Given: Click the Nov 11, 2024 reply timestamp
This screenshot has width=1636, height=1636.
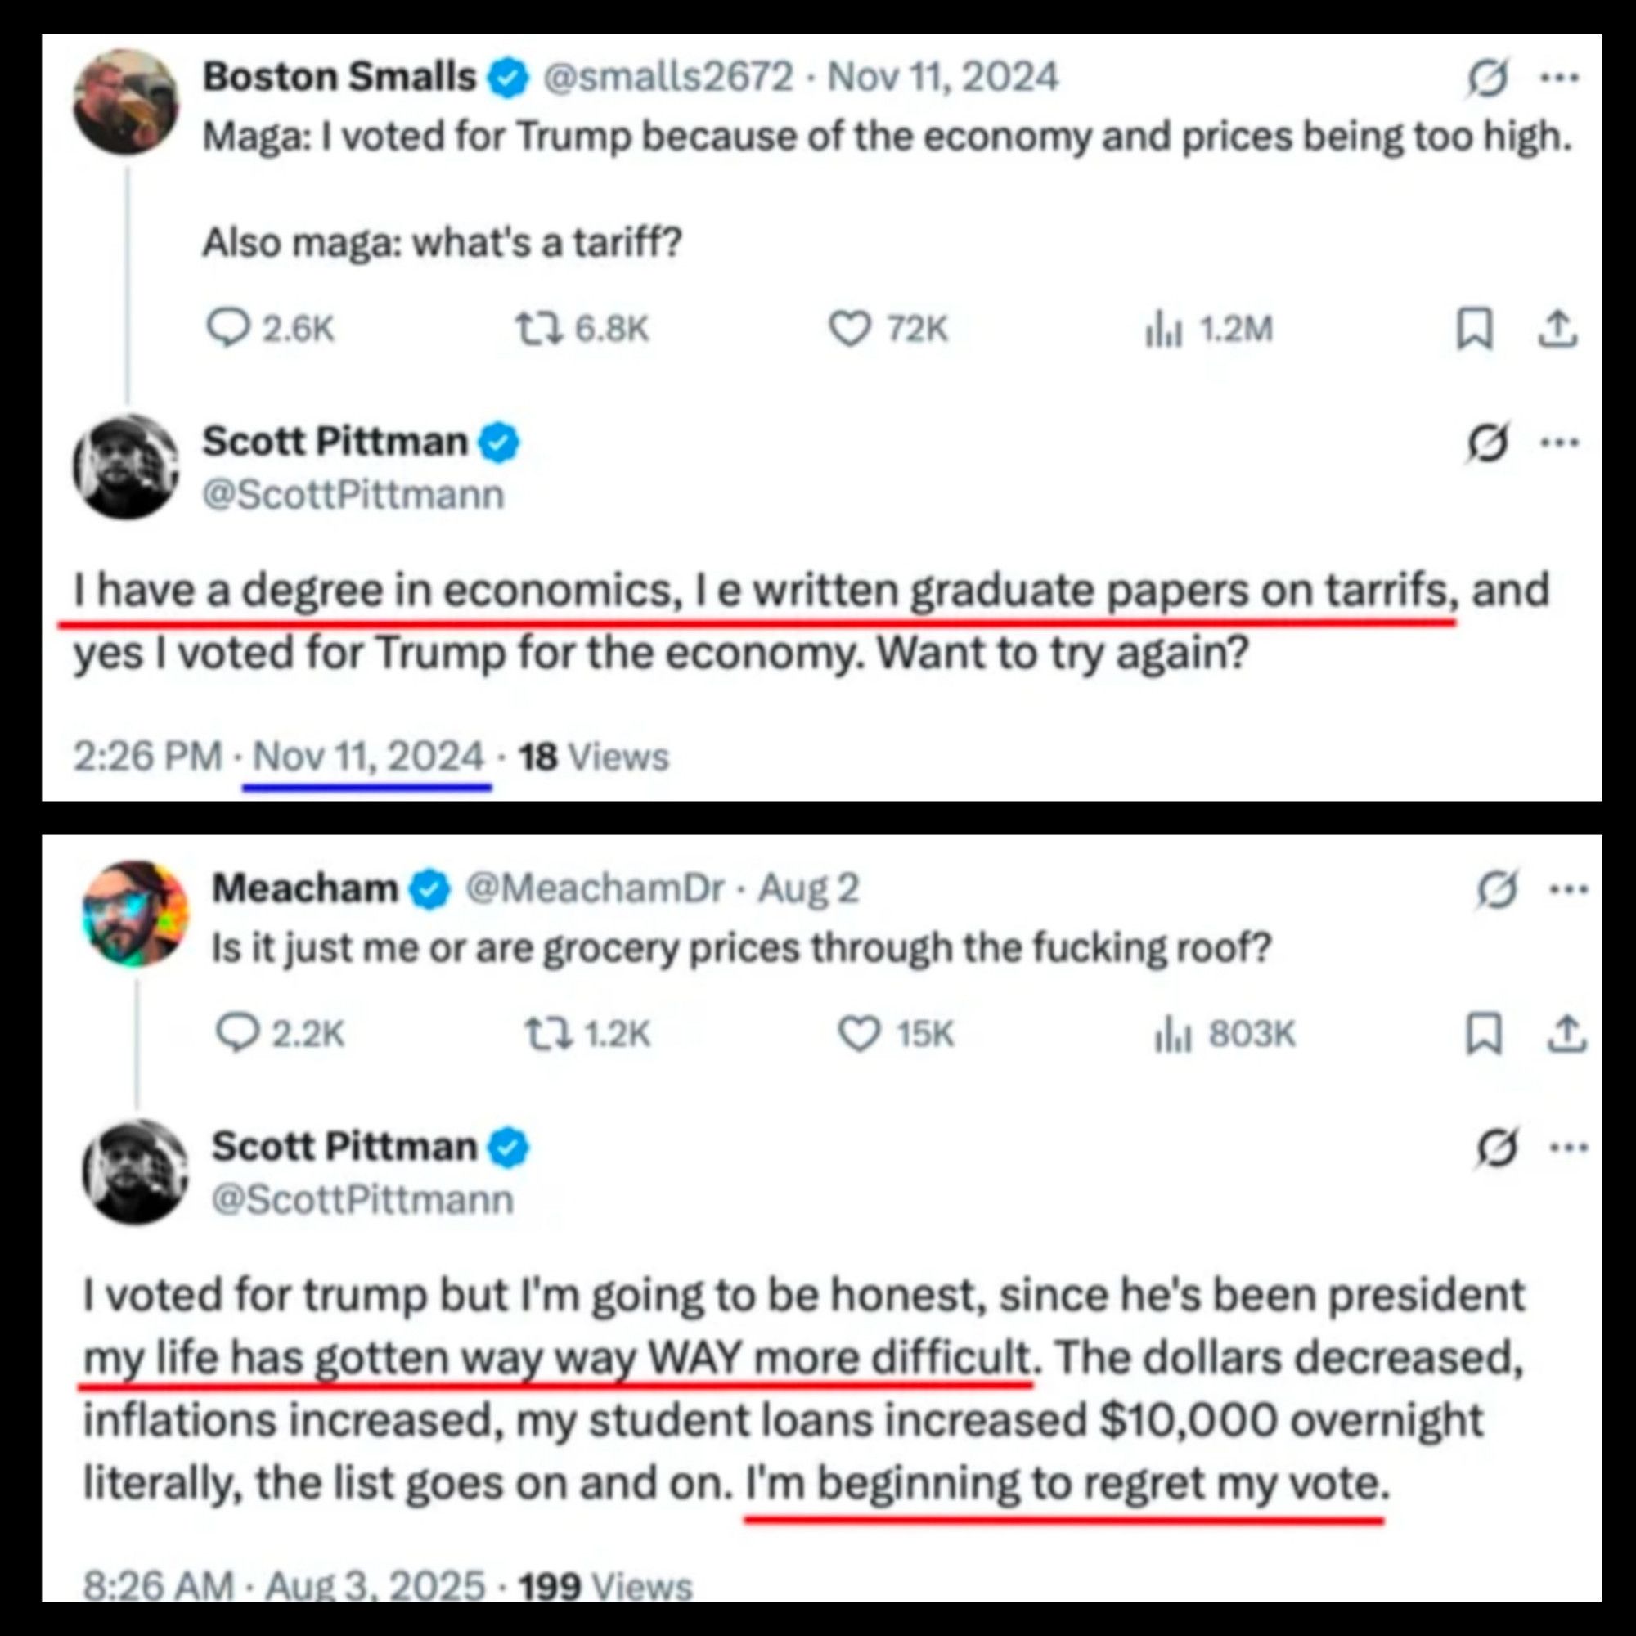Looking at the screenshot, I should point(367,756).
